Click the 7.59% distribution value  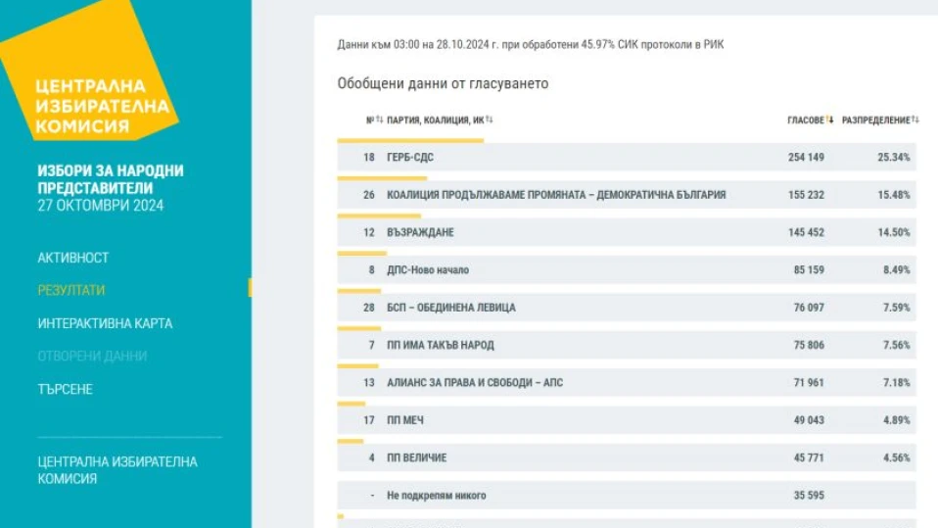897,308
